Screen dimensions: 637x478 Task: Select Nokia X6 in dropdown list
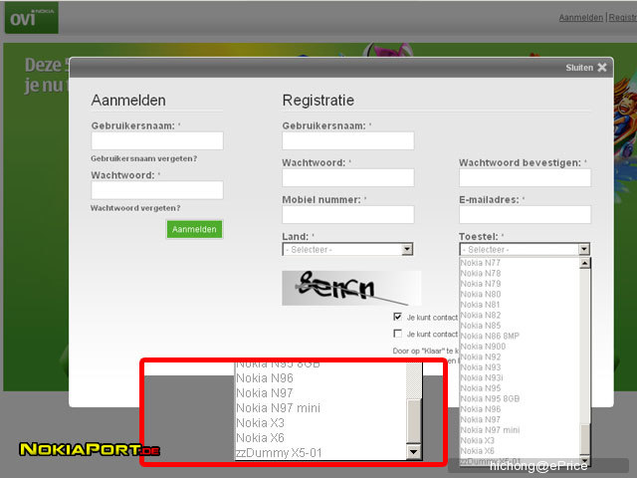point(520,451)
